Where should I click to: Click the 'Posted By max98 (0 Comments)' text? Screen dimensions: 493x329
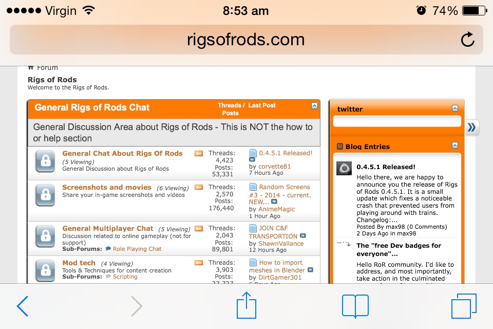click(402, 227)
